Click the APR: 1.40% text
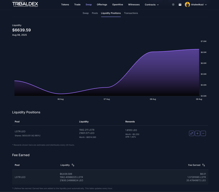This screenshot has width=219, height=192. pyautogui.click(x=131, y=137)
